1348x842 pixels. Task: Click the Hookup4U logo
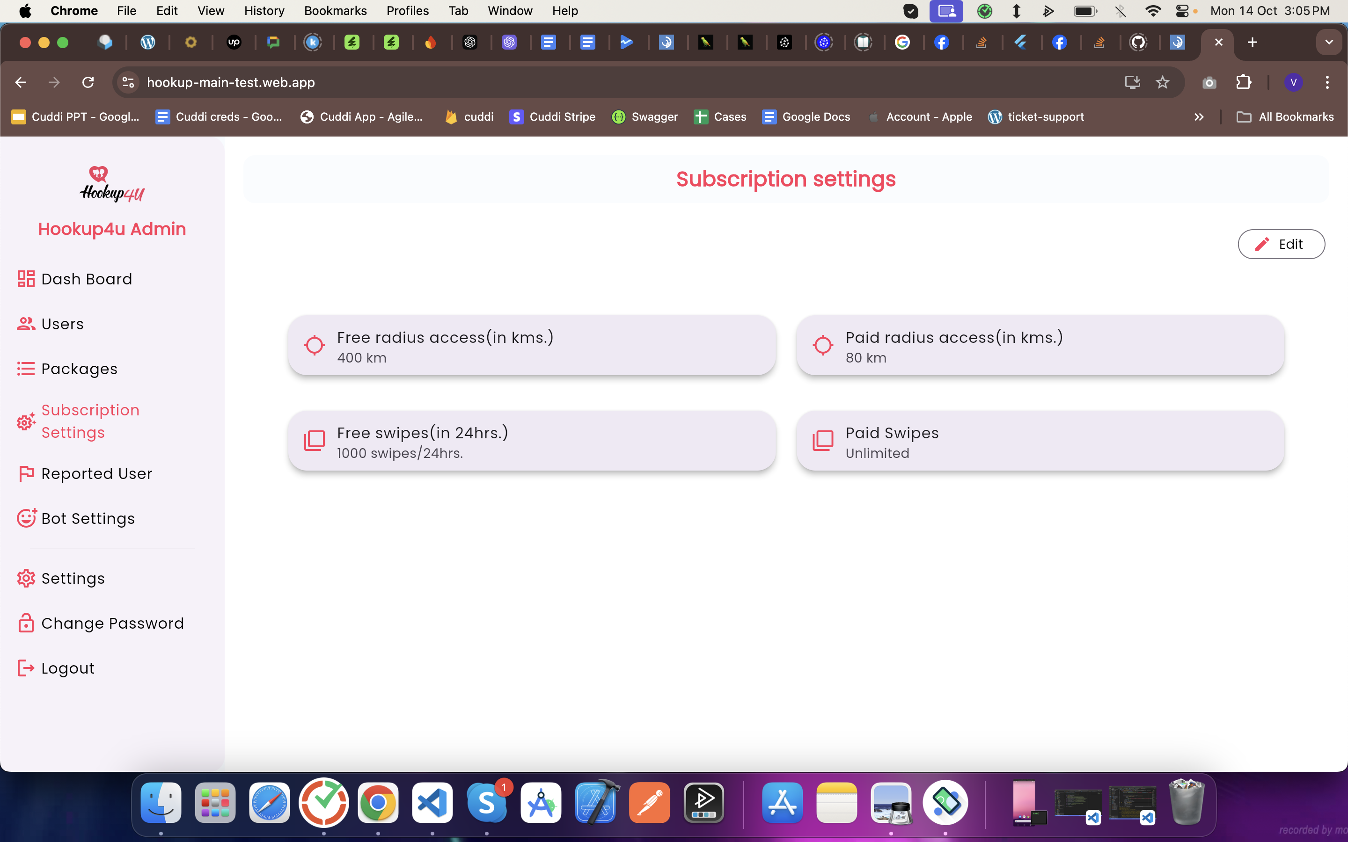click(112, 184)
